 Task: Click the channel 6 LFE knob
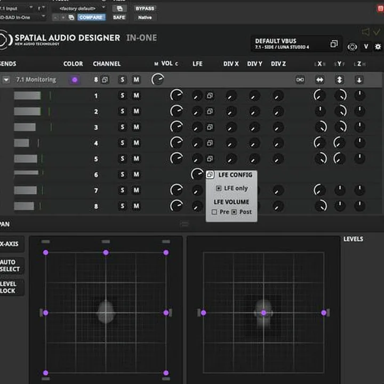click(197, 174)
